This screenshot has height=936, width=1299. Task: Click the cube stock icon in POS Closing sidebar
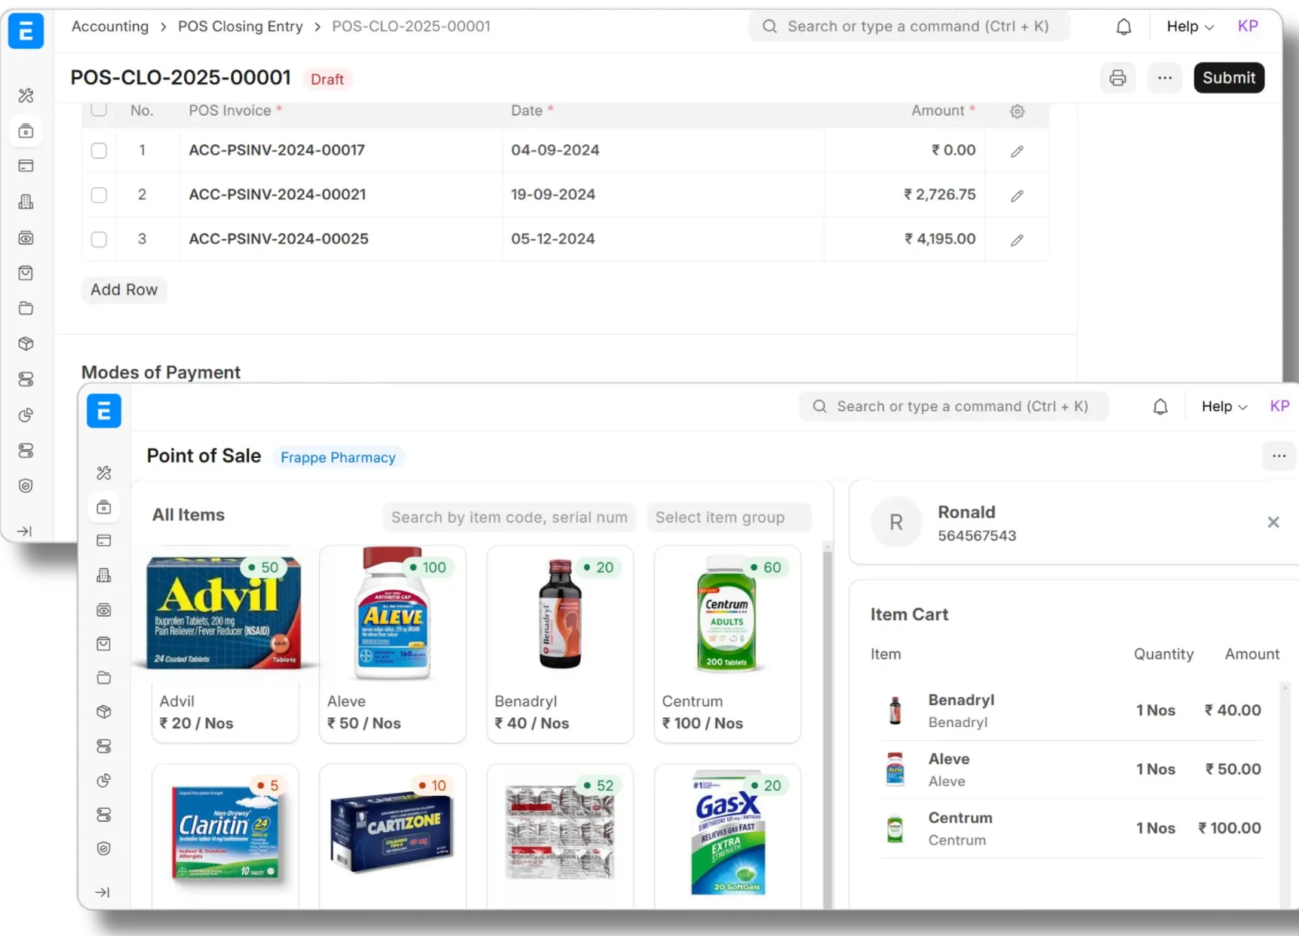[26, 344]
